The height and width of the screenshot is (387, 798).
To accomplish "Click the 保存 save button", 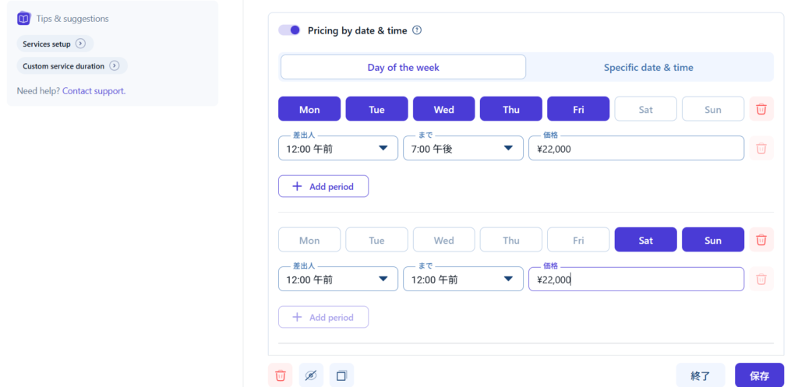I will [x=759, y=375].
